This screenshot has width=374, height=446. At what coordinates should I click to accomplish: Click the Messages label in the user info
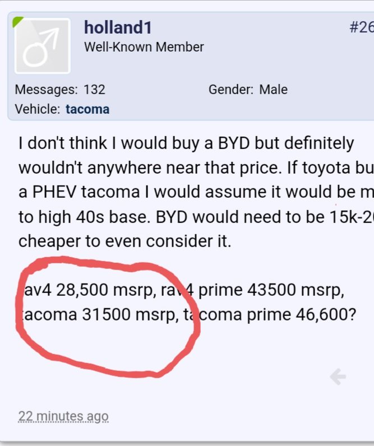[x=46, y=90]
